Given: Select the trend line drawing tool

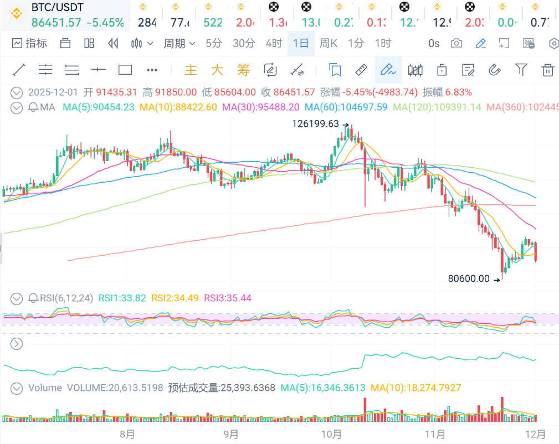Looking at the screenshot, I should pos(19,70).
